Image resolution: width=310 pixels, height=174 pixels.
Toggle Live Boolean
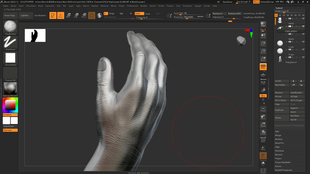[x=40, y=15]
